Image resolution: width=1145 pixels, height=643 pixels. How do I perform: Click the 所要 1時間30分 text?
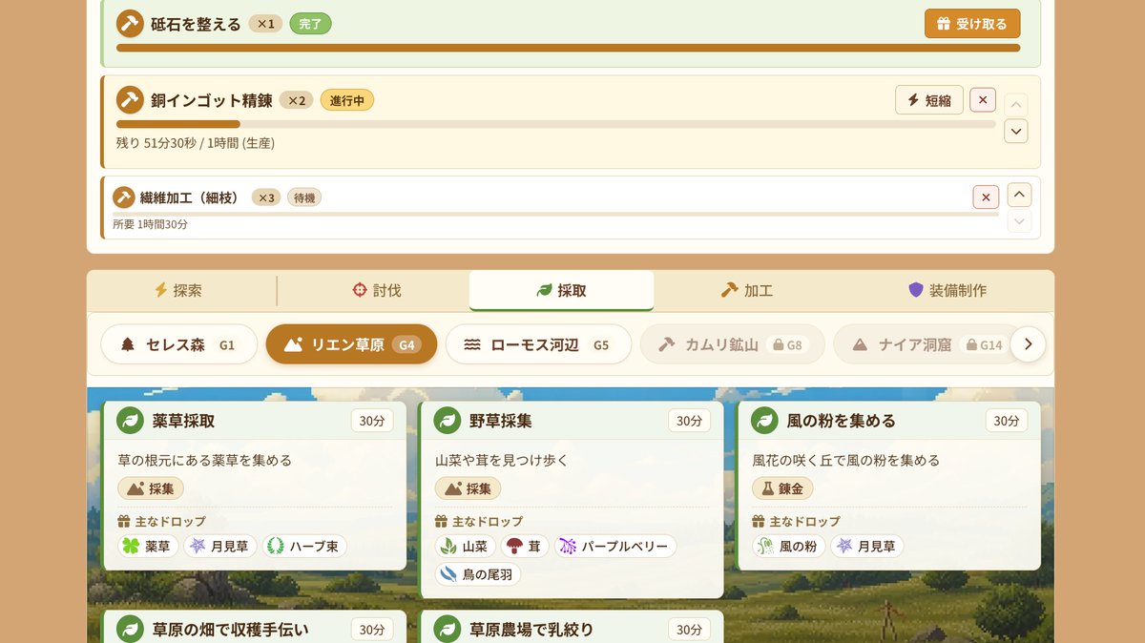coord(151,224)
